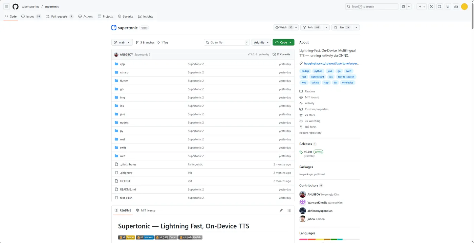Open the README.md file

coord(128,190)
